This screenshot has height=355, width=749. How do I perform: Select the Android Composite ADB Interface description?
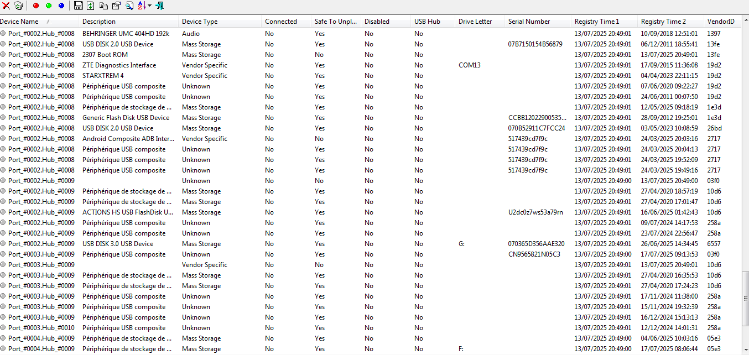click(127, 138)
